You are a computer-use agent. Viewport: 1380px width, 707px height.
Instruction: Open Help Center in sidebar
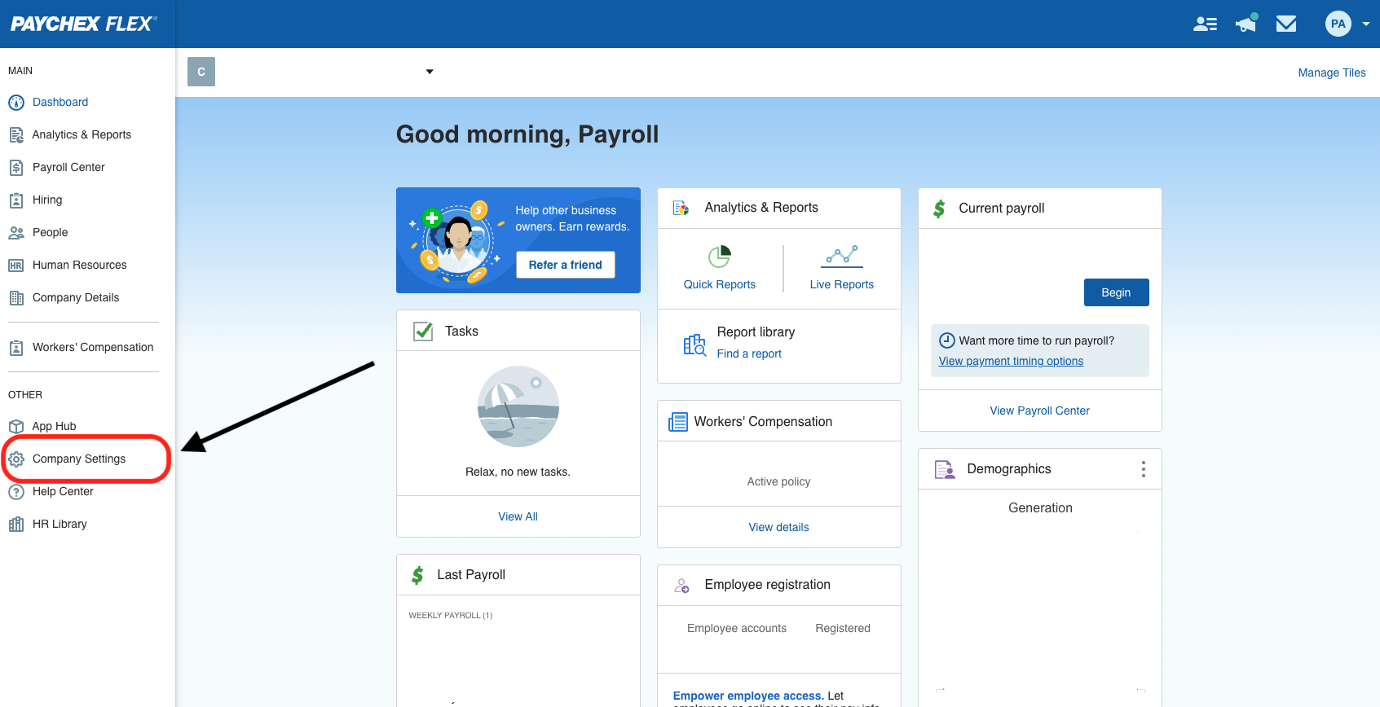point(63,491)
